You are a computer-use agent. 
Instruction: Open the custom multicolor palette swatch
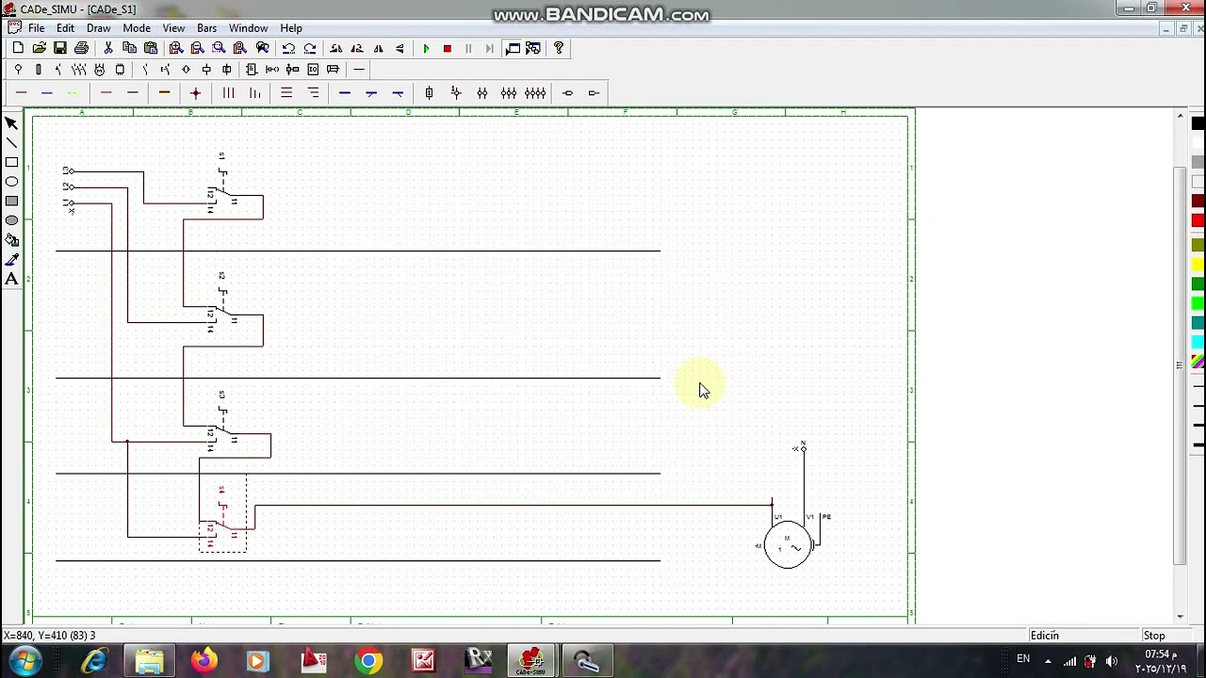[x=1198, y=362]
